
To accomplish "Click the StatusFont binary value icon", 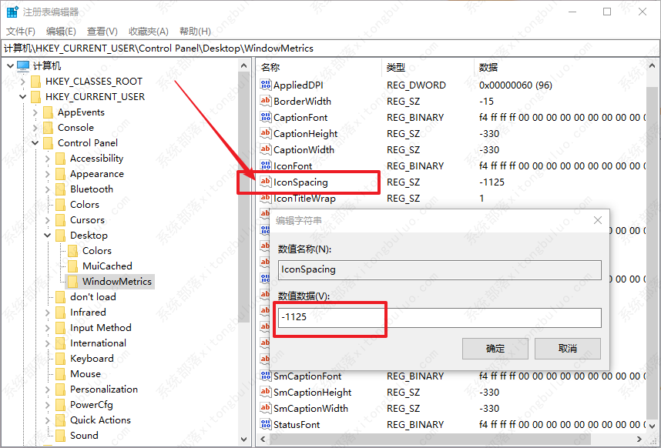I will [x=267, y=425].
